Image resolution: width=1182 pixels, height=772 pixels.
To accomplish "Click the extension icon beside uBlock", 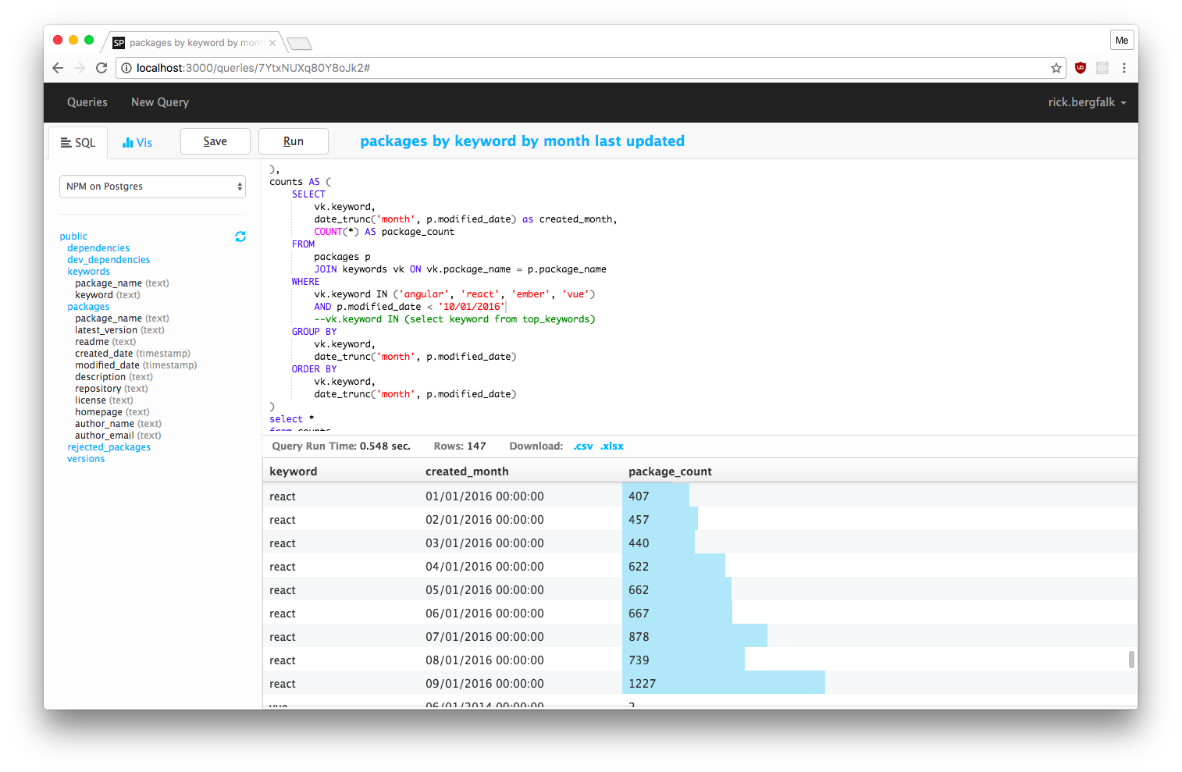I will (1102, 68).
